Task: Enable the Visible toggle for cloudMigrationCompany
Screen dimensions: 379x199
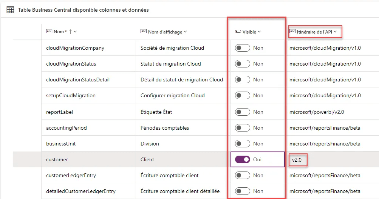Action: coord(243,48)
